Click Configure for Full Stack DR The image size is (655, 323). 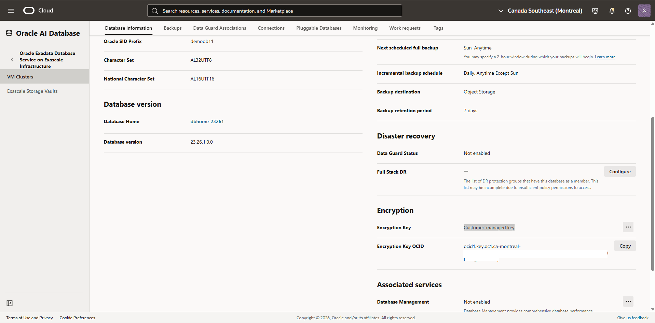pos(620,172)
